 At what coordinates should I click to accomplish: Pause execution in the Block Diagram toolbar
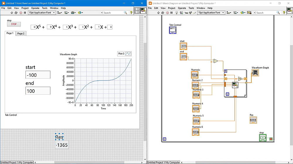coord(172,13)
